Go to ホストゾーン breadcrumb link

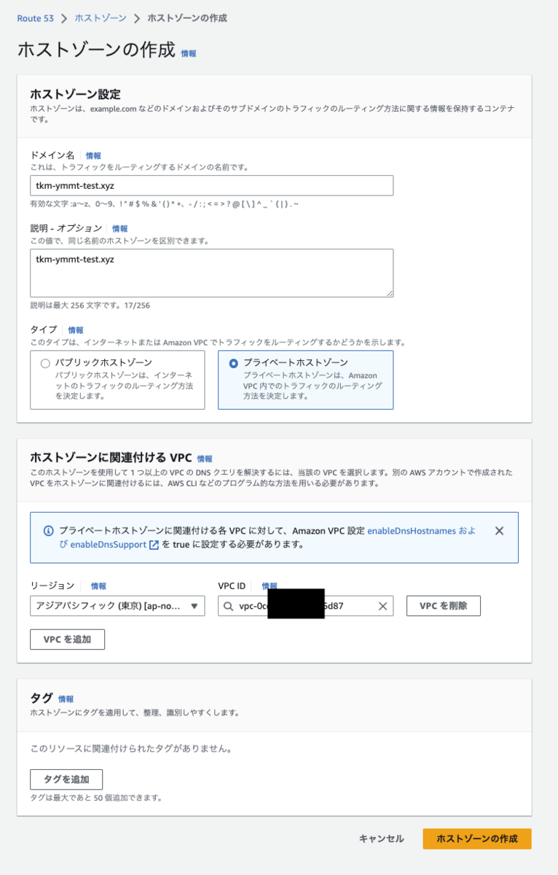click(100, 17)
